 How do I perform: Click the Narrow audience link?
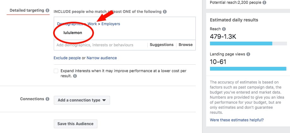pyautogui.click(x=102, y=58)
